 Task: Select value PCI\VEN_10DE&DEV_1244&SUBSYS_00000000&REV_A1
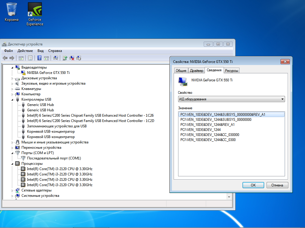[x=231, y=115]
